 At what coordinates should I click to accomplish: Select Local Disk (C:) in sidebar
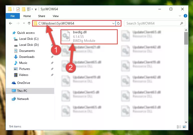[x=29, y=39]
